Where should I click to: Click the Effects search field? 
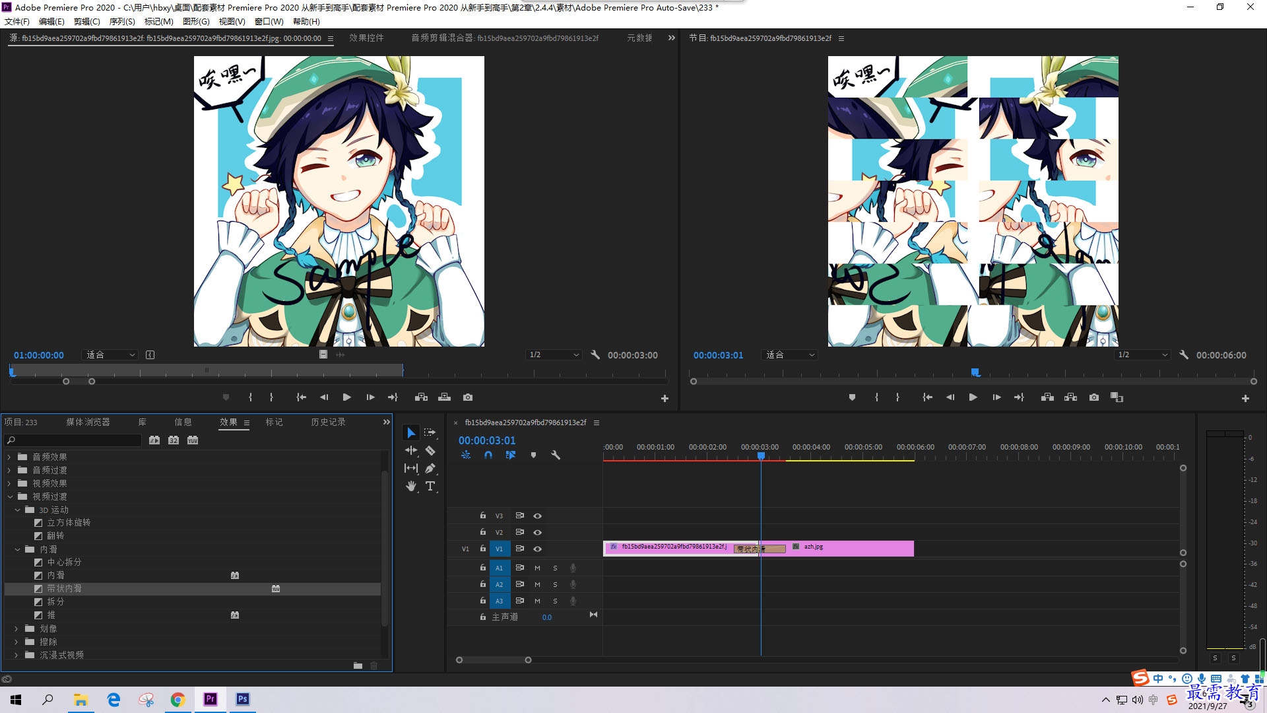click(x=73, y=440)
